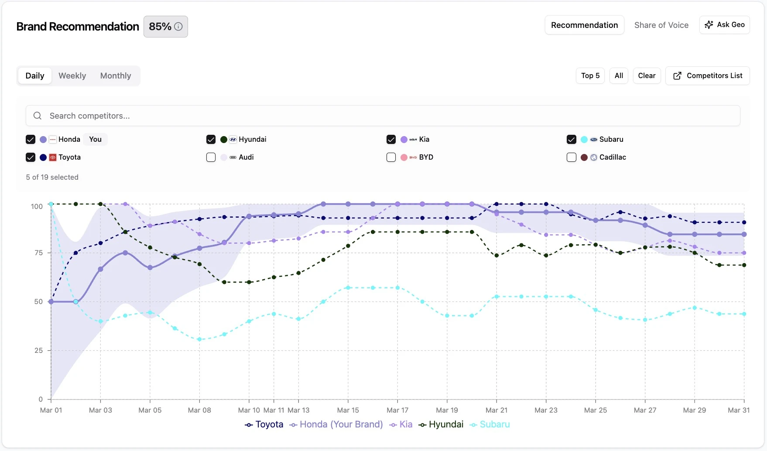The image size is (767, 451).
Task: Click the Mar 31 axis label
Action: click(x=739, y=410)
